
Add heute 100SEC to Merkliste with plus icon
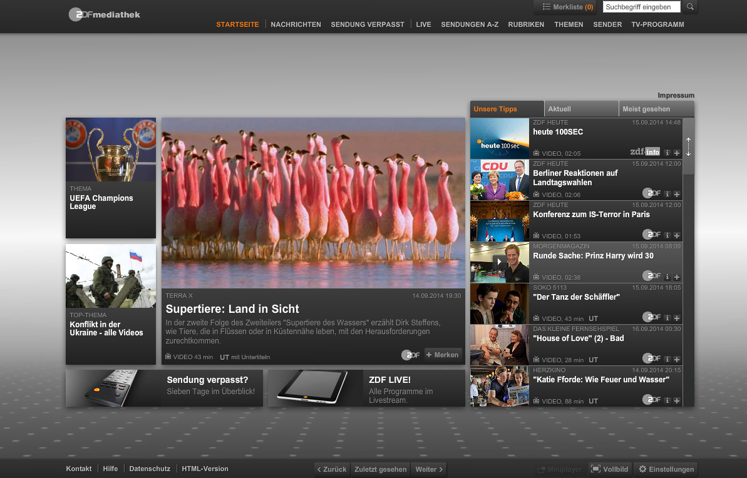(x=676, y=153)
